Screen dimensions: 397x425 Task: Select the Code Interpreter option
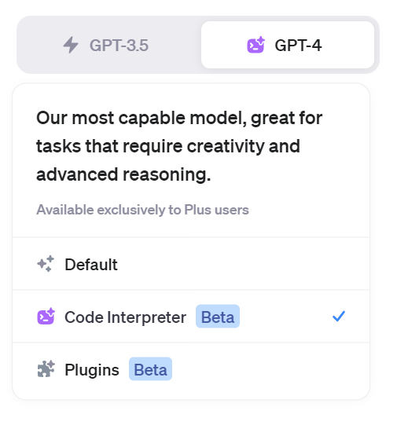pos(191,317)
